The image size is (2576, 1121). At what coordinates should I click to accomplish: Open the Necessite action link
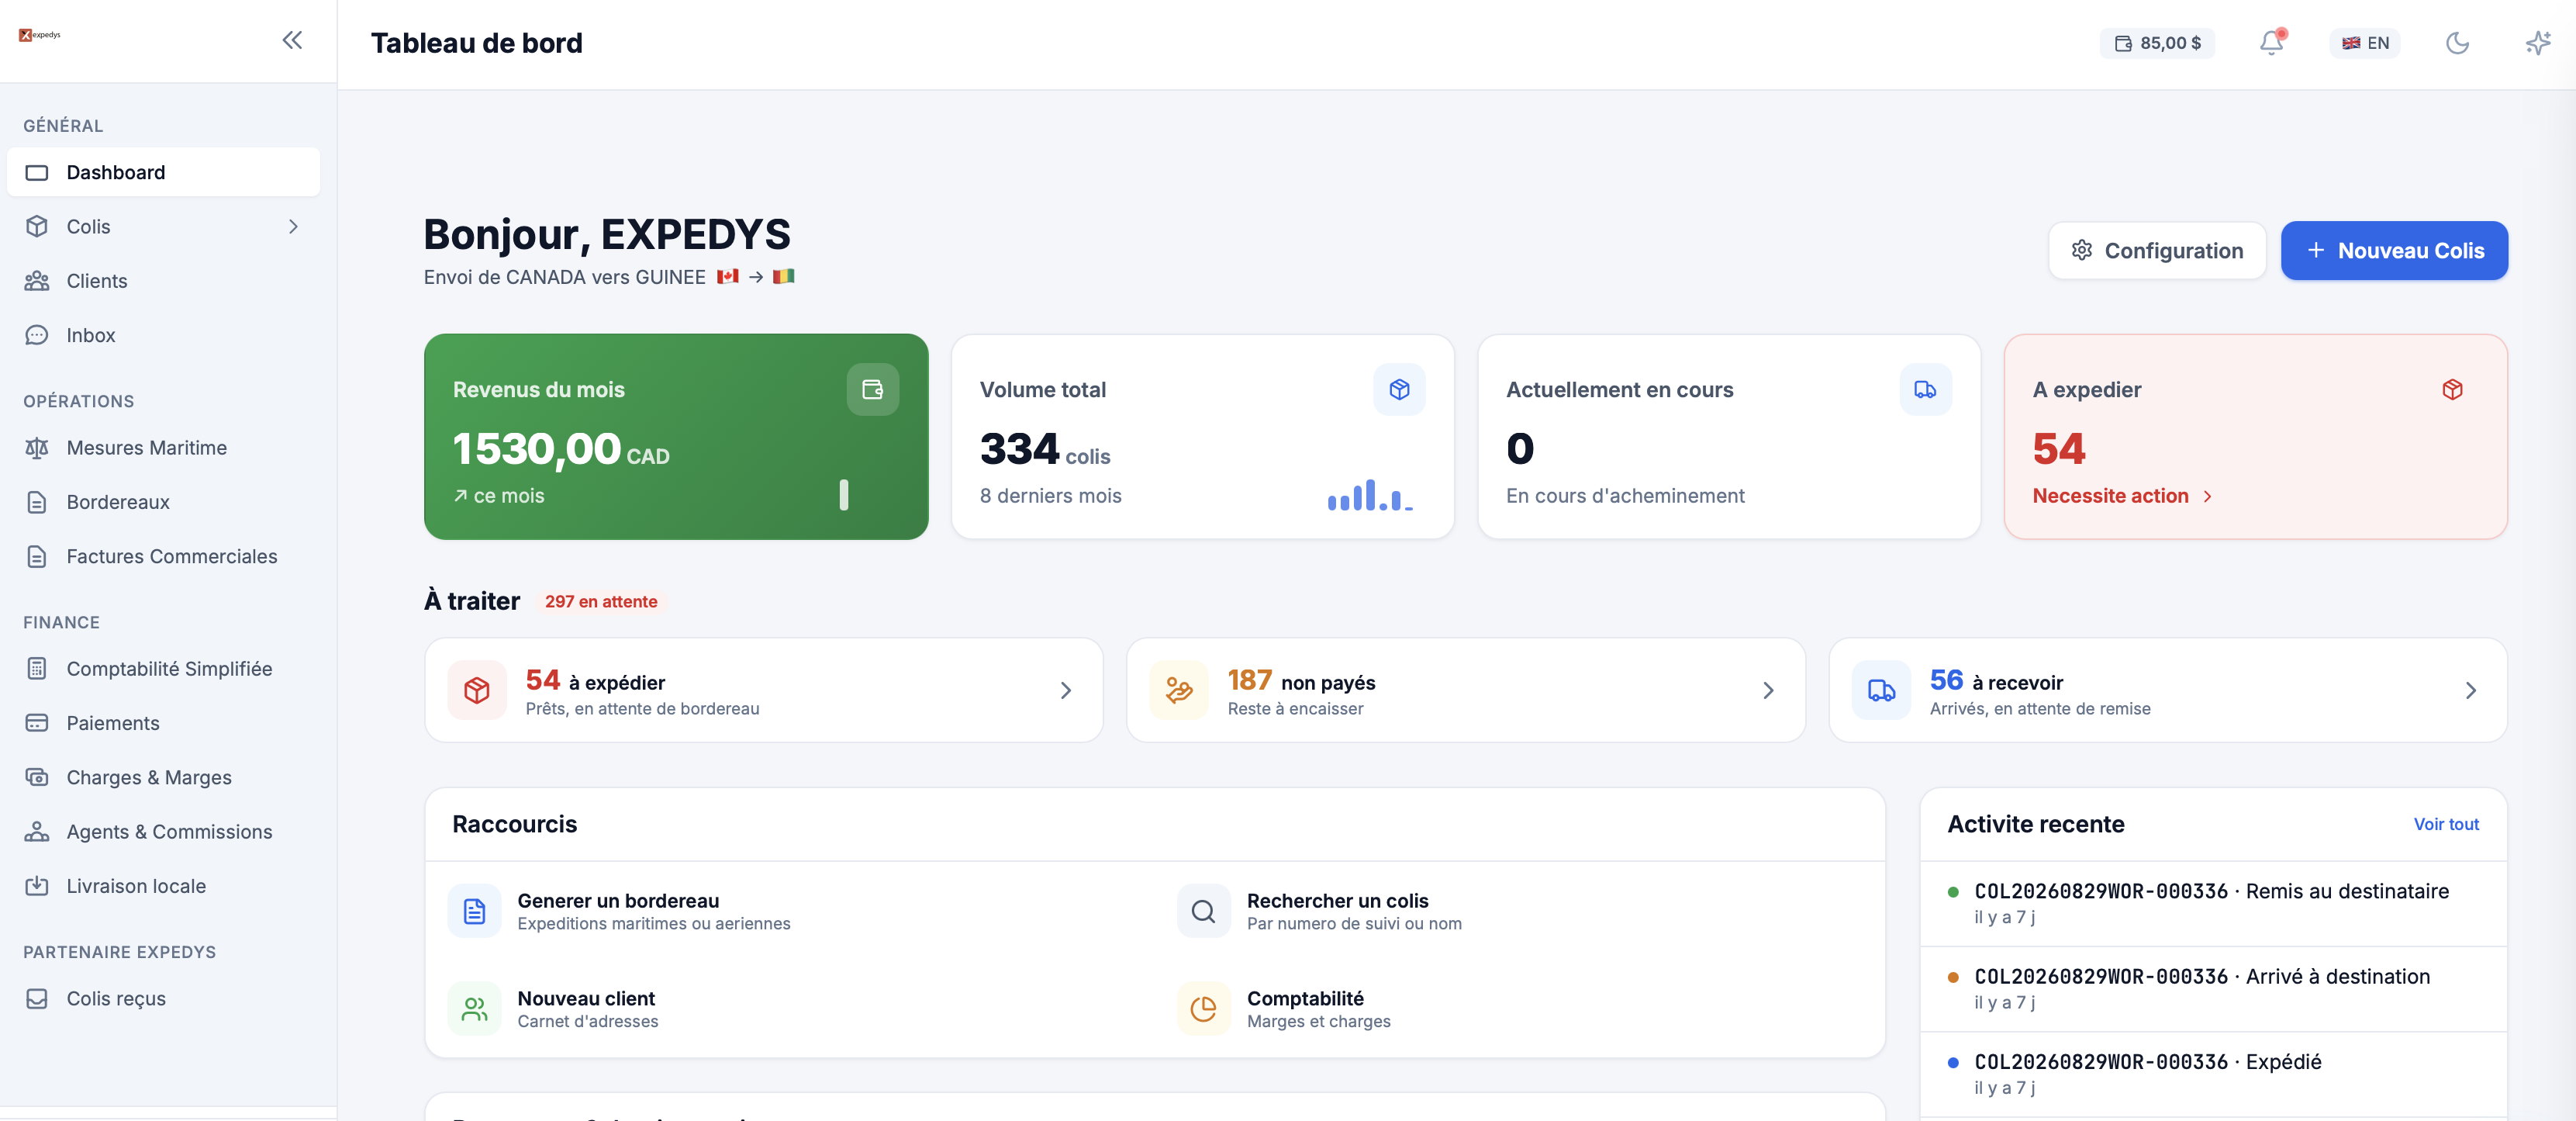pyautogui.click(x=2122, y=496)
